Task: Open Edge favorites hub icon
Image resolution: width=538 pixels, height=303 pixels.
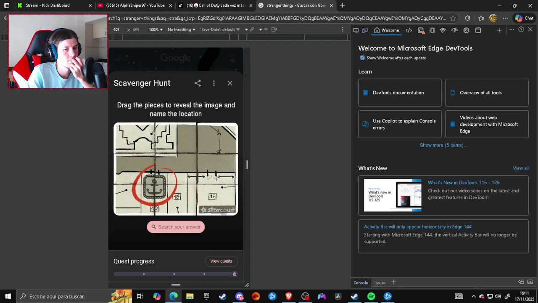Action: (x=481, y=18)
